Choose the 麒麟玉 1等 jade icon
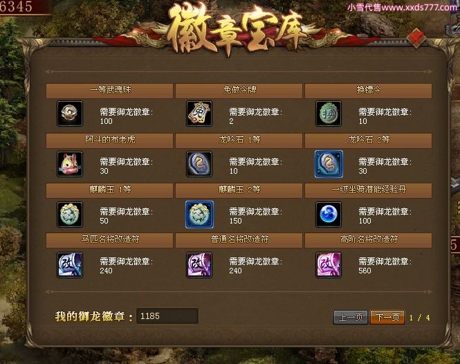This screenshot has height=364, width=460. click(x=70, y=215)
